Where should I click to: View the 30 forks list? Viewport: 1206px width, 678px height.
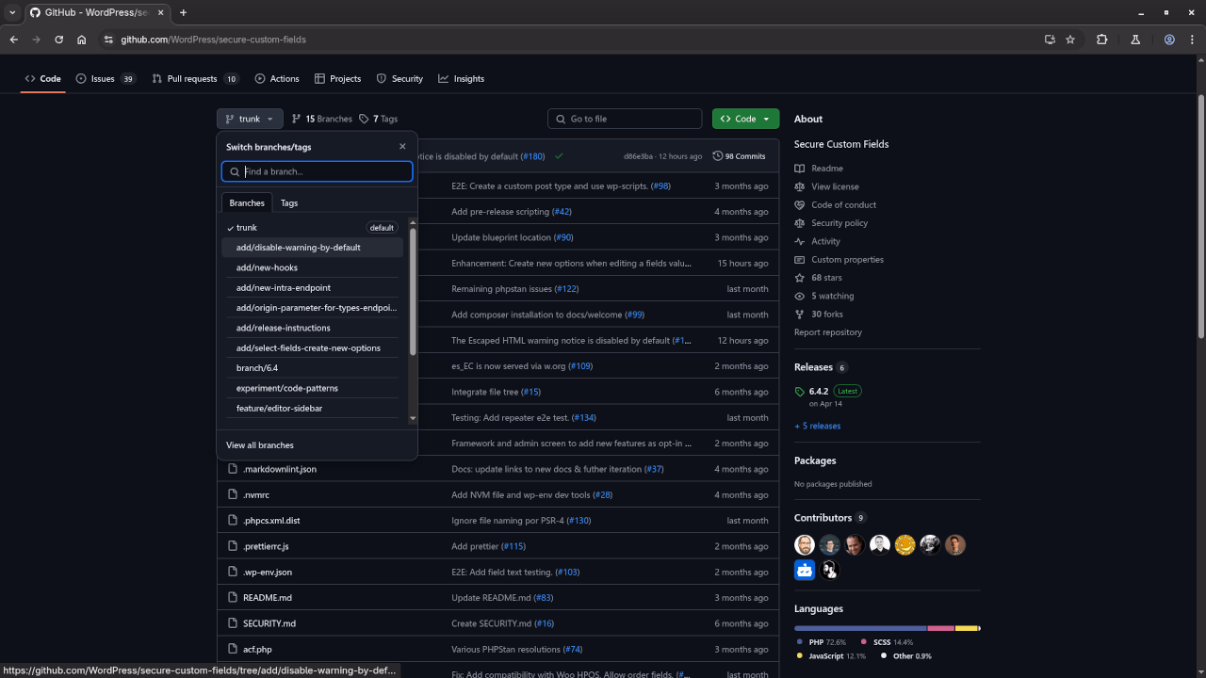[x=819, y=315]
